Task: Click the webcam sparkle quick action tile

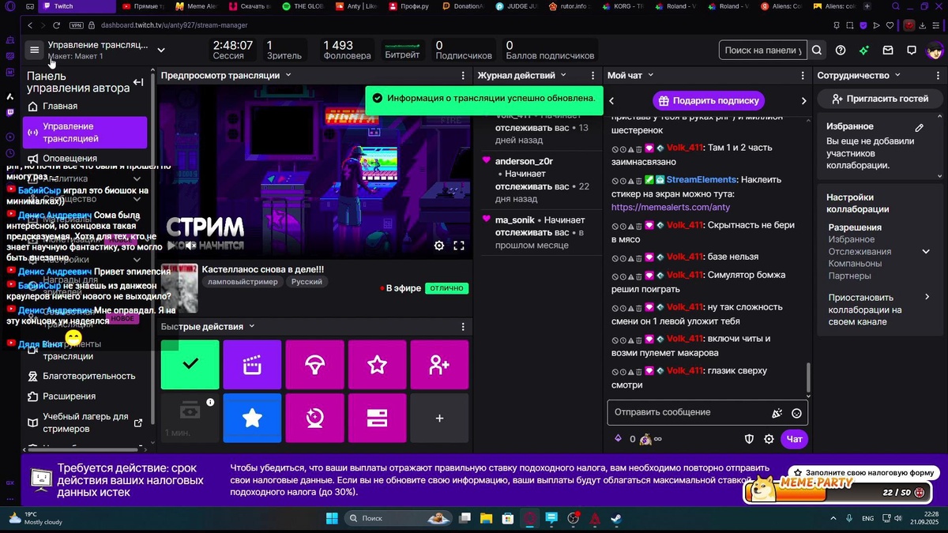Action: [x=314, y=418]
